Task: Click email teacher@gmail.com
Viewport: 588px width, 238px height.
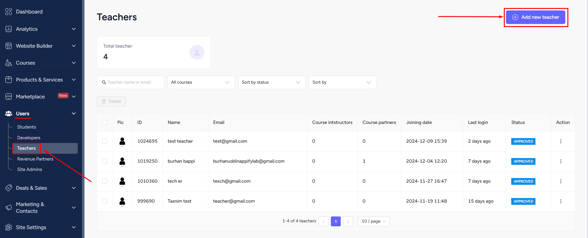Action: (234, 201)
